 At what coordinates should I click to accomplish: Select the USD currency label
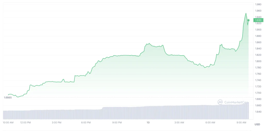tap(257, 124)
